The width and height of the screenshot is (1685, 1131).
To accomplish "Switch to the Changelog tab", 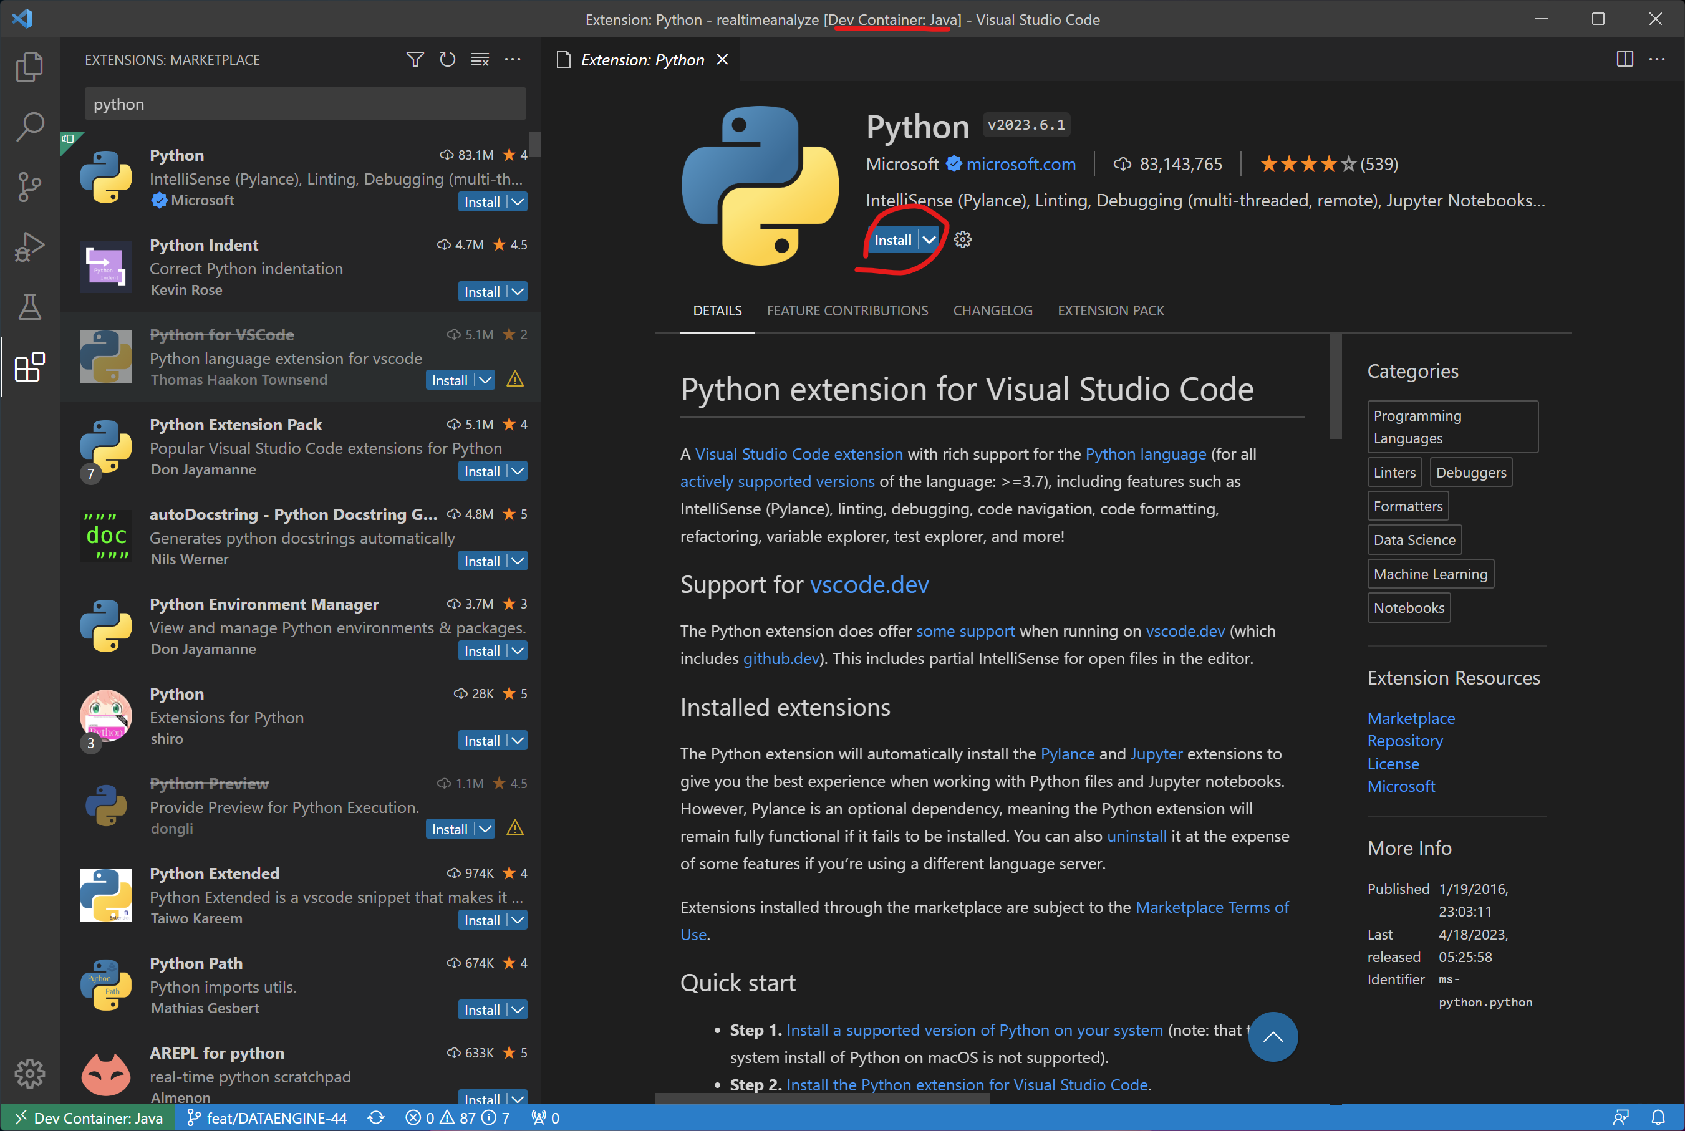I will pyautogui.click(x=993, y=310).
